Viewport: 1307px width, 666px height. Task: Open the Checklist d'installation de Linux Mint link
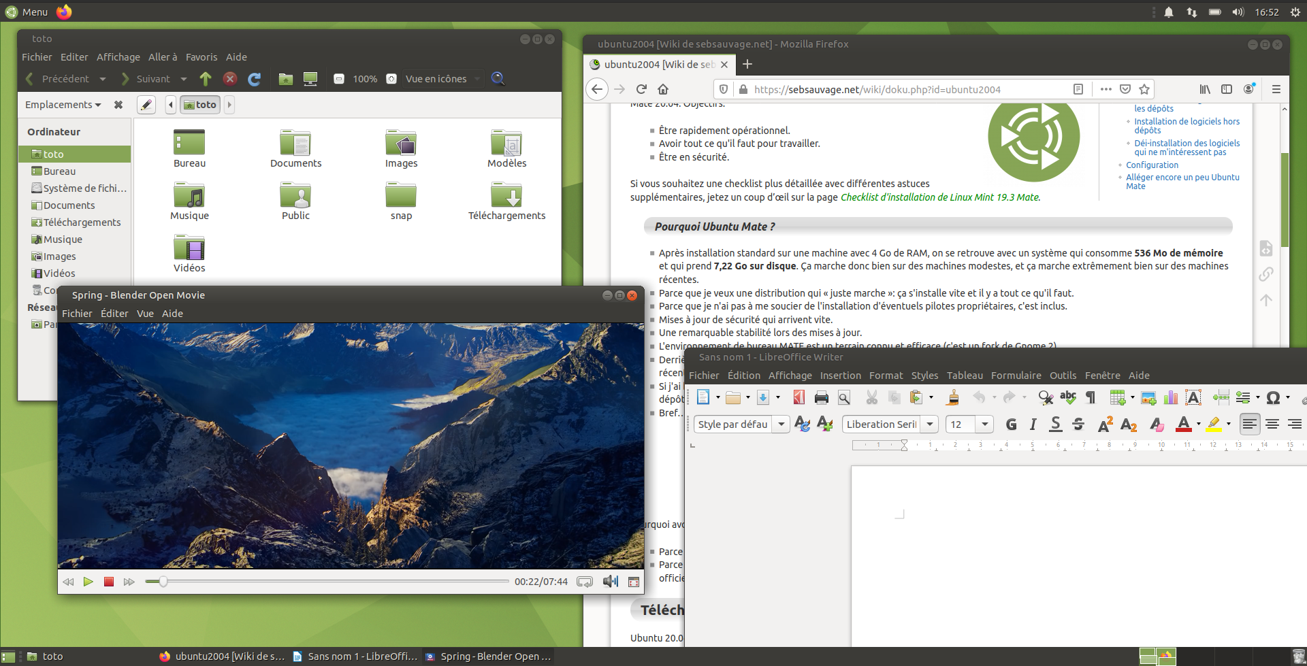[x=939, y=197]
